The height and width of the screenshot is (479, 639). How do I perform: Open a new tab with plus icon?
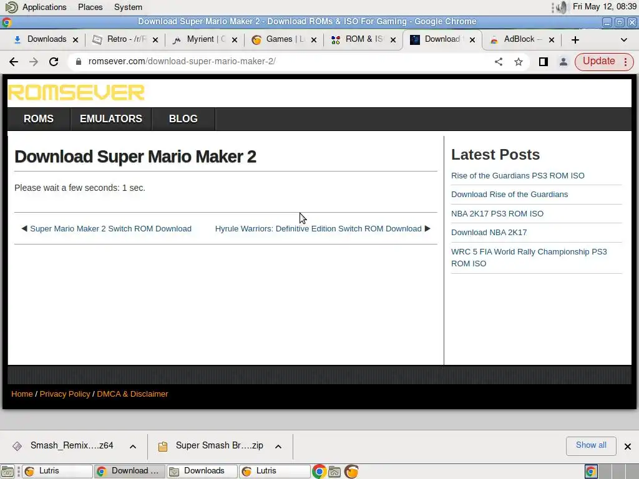tap(575, 39)
